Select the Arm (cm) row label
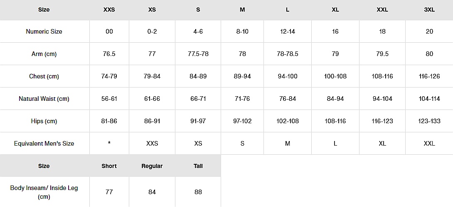This screenshot has width=453, height=207. click(44, 54)
